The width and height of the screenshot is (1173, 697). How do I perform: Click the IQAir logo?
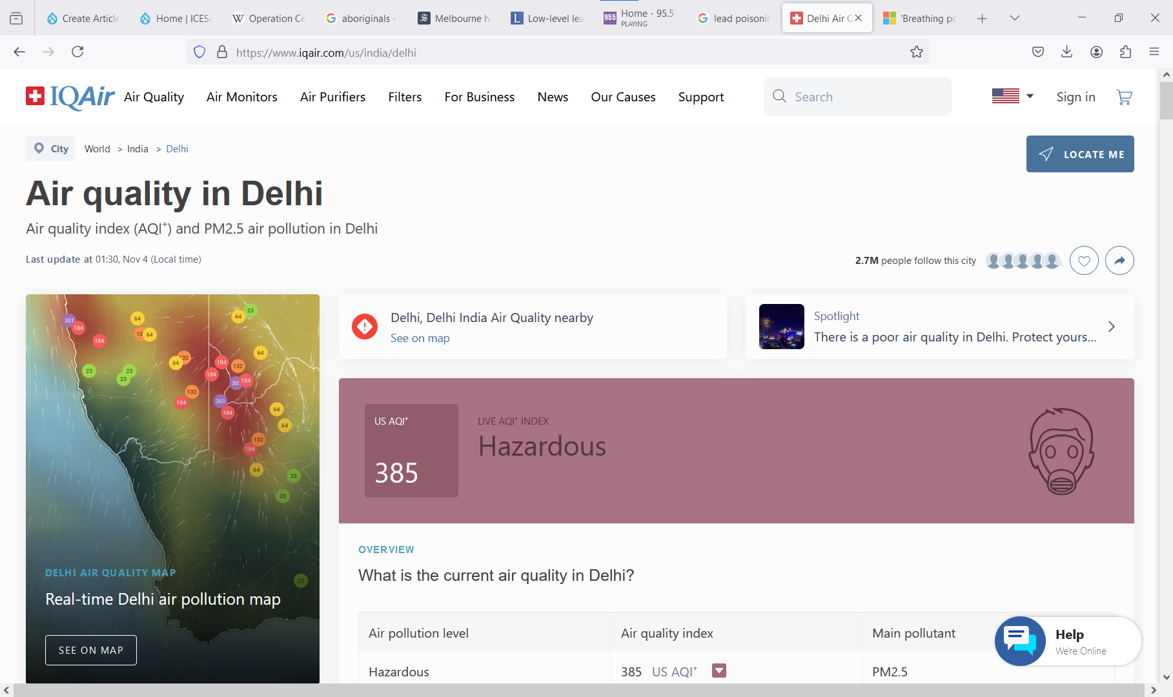pos(70,97)
